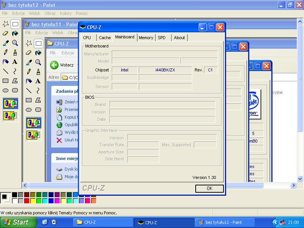Click the C1 revision value in CPU-Z
Viewport: 304px width, 228px height.
pos(211,70)
